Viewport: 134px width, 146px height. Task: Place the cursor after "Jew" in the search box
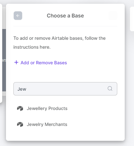point(26,89)
